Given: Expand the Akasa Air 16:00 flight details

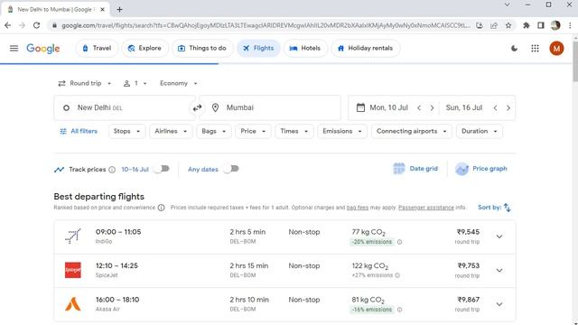Looking at the screenshot, I should (x=499, y=304).
